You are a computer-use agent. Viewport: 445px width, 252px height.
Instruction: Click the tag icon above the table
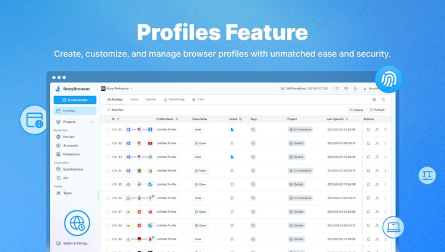pyautogui.click(x=383, y=100)
